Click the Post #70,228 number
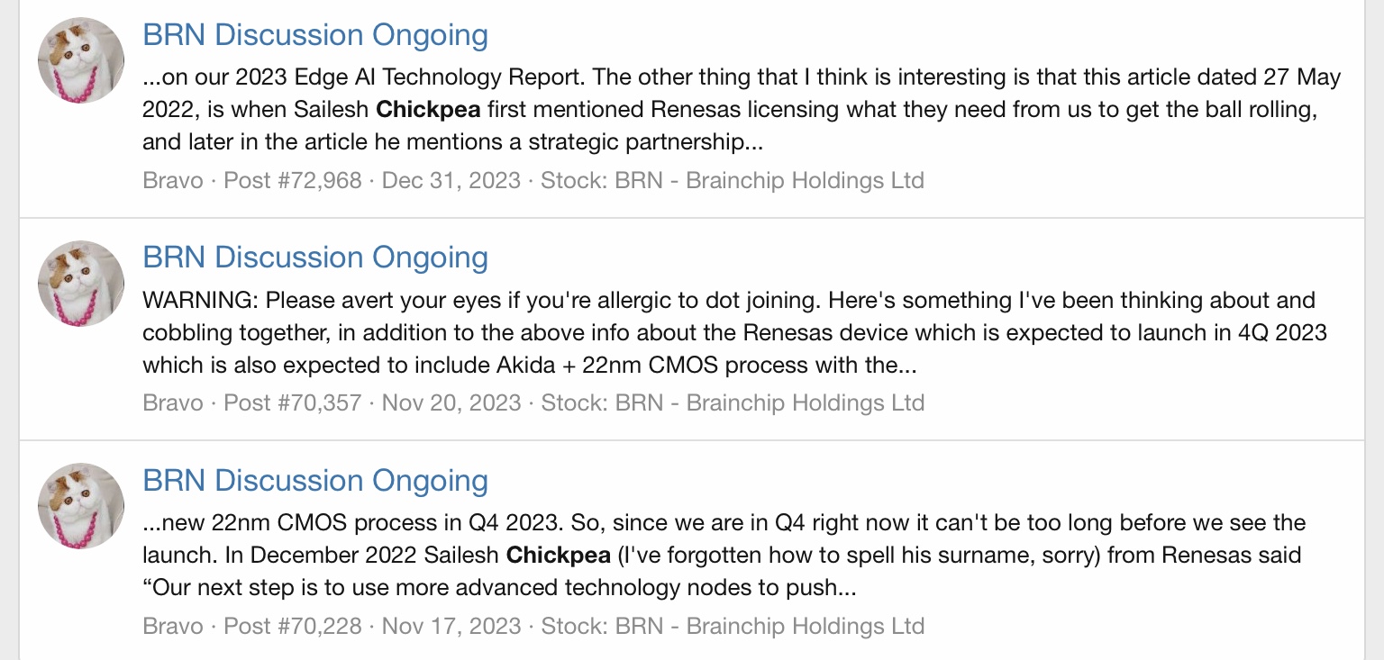The image size is (1384, 660). (293, 626)
